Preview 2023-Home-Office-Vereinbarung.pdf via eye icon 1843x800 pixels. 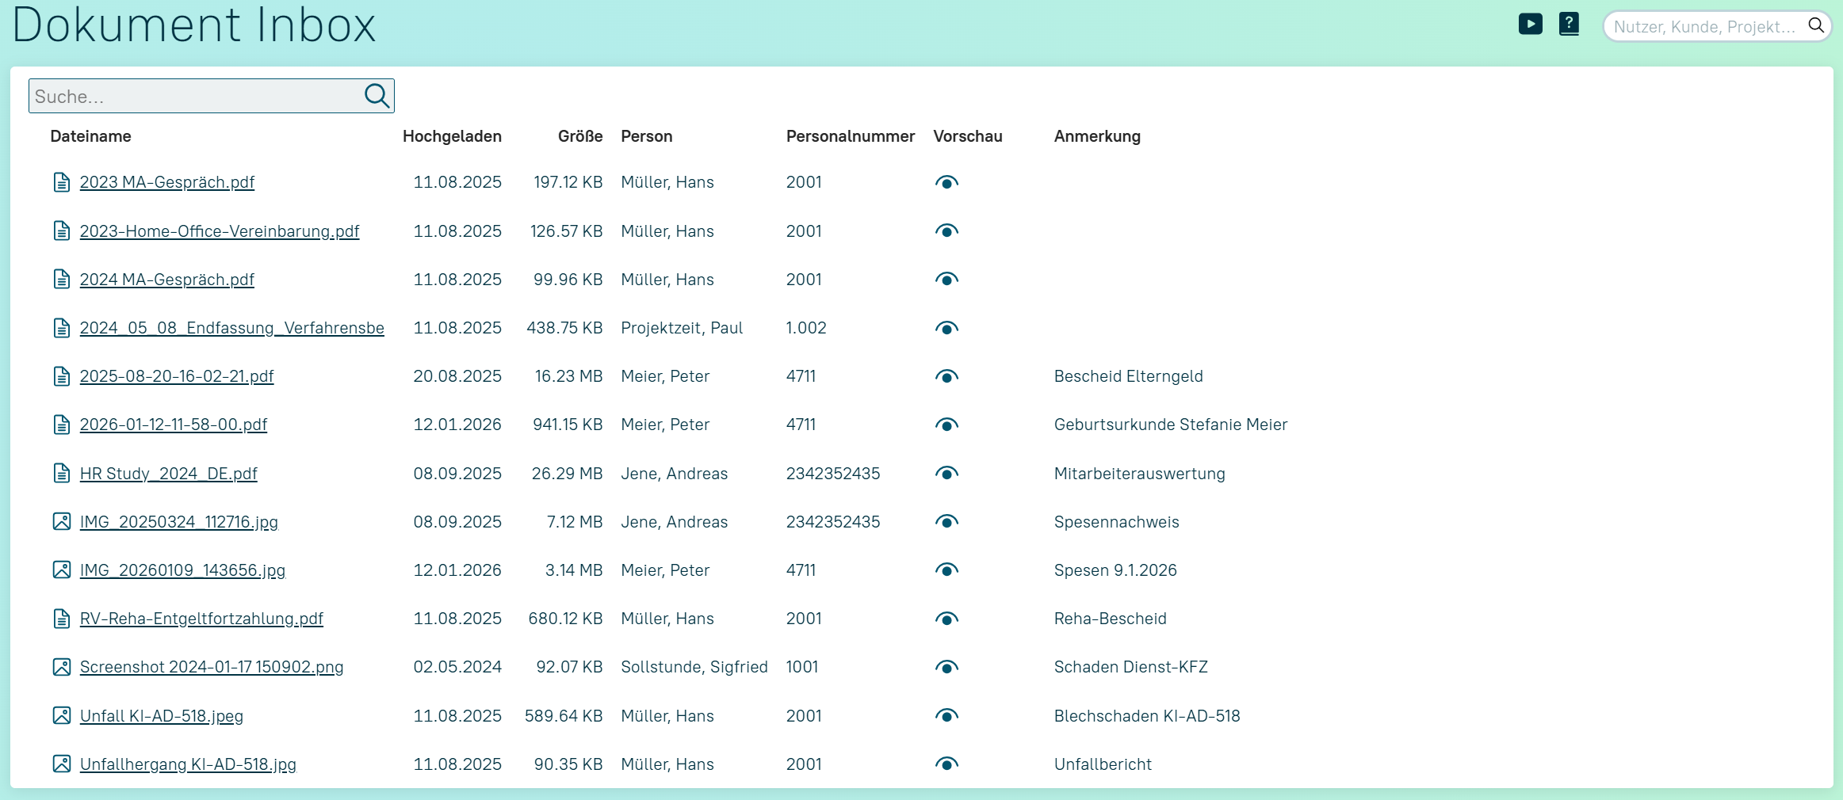pos(946,230)
